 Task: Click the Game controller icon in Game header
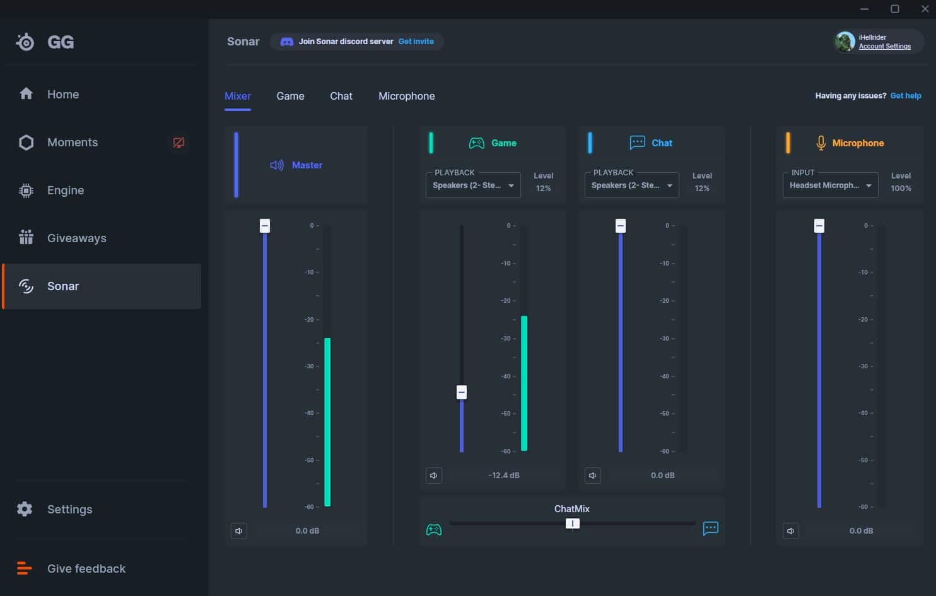[477, 143]
